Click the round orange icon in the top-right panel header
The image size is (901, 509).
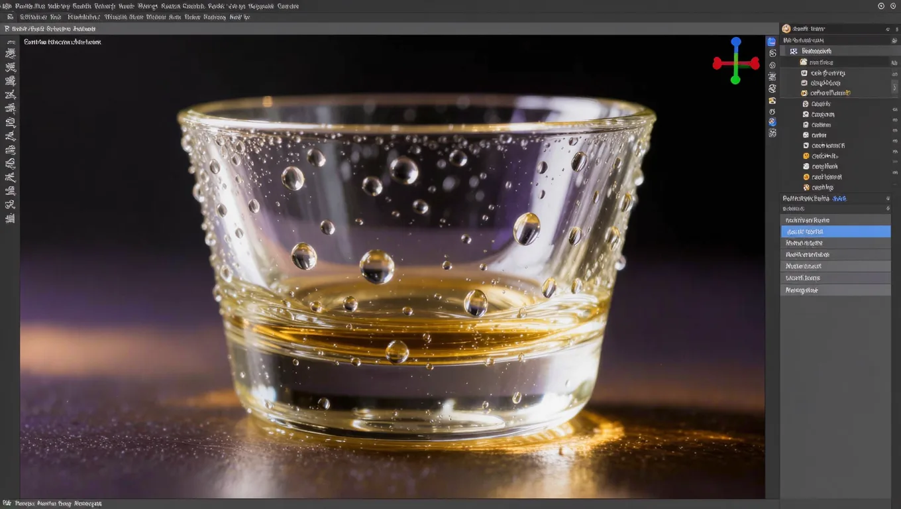tap(786, 28)
